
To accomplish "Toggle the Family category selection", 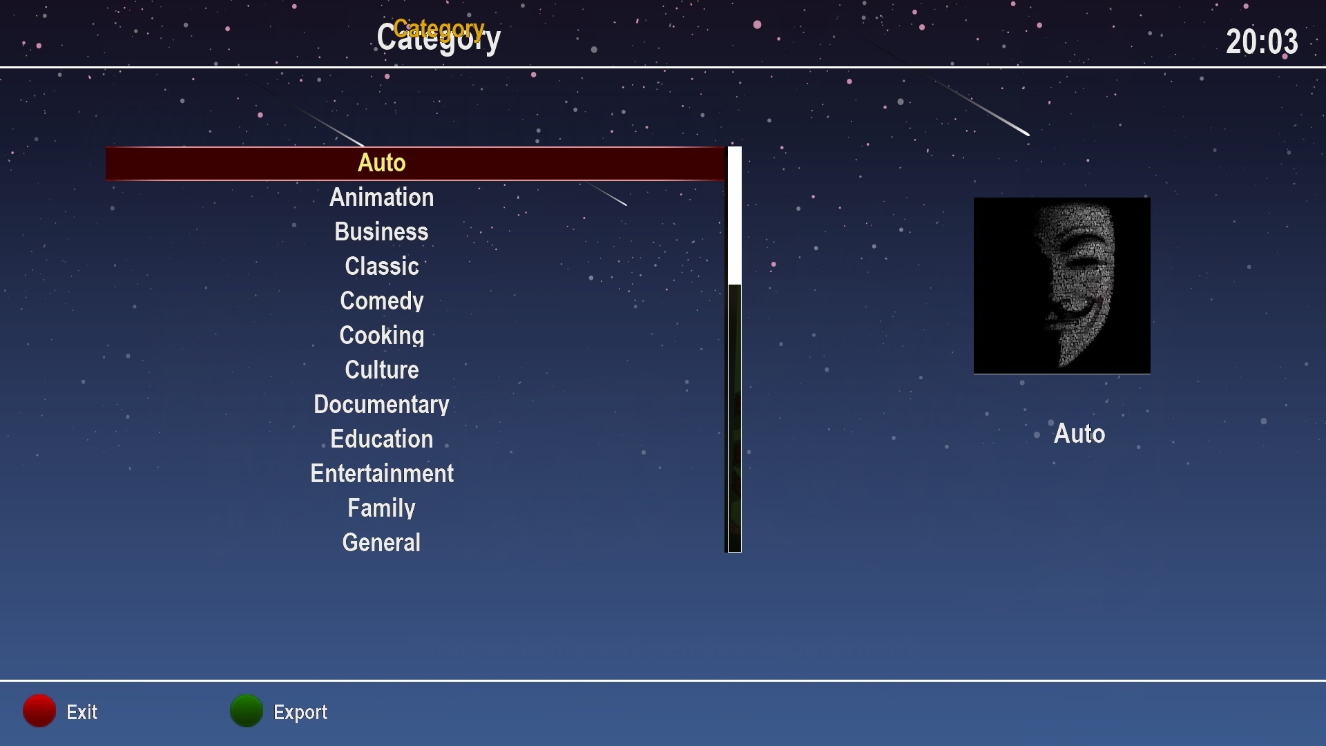I will [382, 508].
